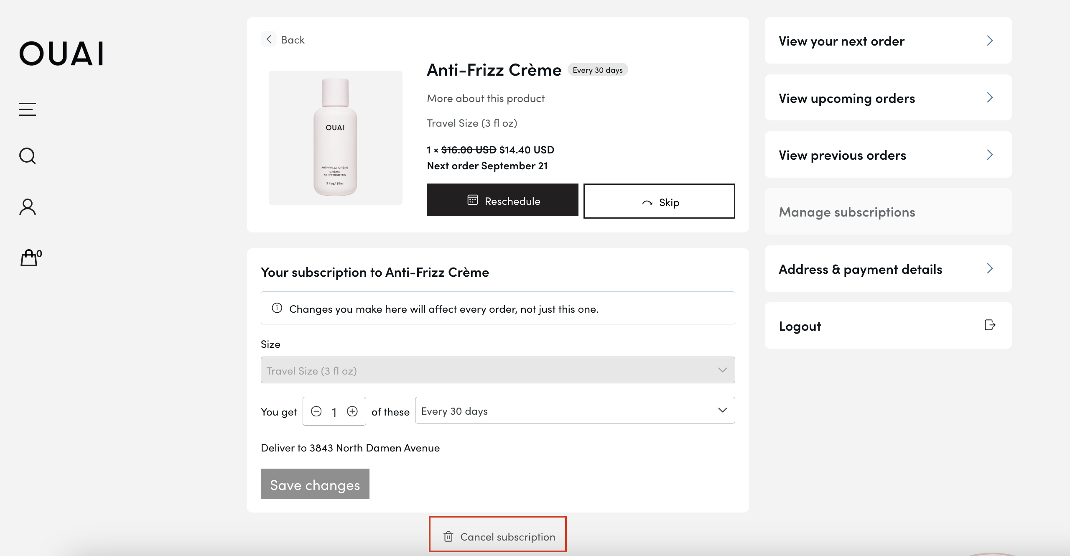The width and height of the screenshot is (1070, 556).
Task: Click the Back arrow icon
Action: tap(269, 39)
